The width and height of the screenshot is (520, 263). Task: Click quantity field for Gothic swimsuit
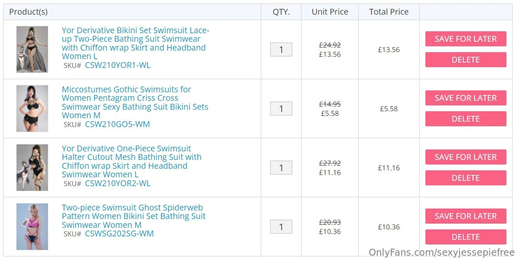pos(281,109)
